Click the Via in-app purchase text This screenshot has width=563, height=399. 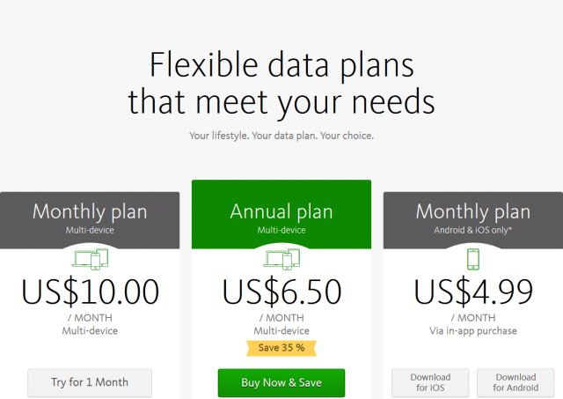coord(473,331)
